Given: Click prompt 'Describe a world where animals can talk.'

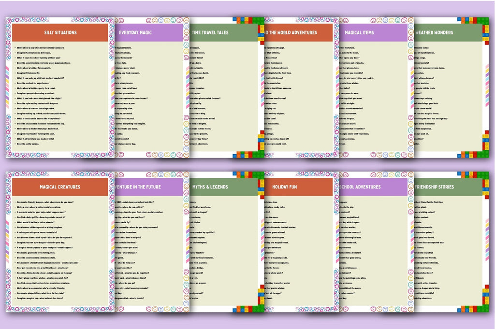Looking at the screenshot, I should (x=36, y=257).
